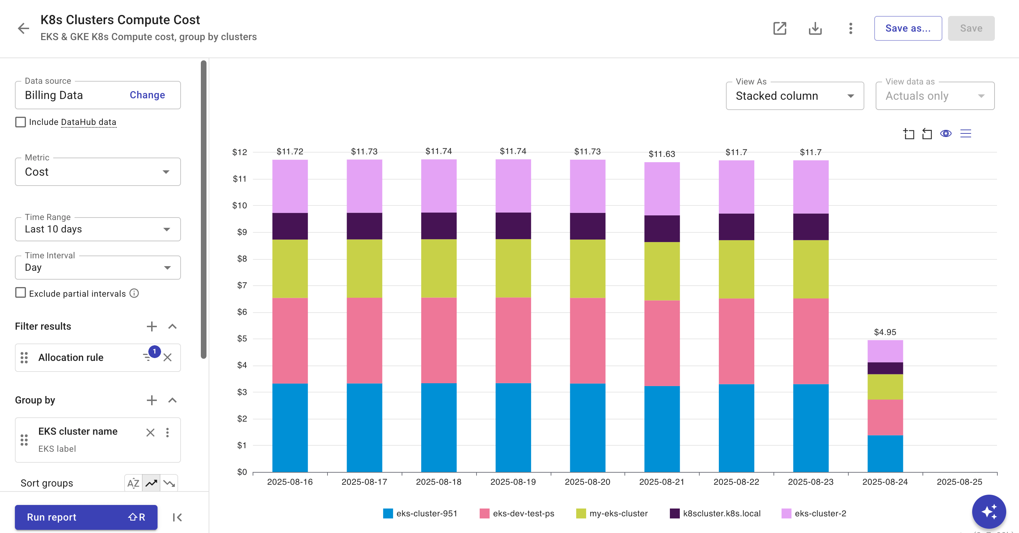Open View As Stacked column dropdown
This screenshot has height=533, width=1019.
(794, 96)
